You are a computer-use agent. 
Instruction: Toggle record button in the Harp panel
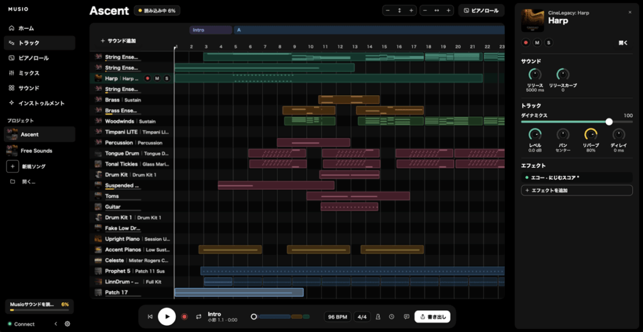point(526,43)
